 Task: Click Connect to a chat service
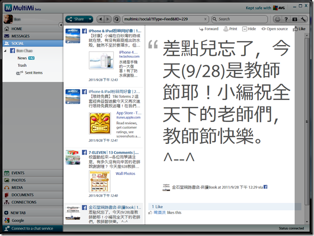[x=32, y=228]
